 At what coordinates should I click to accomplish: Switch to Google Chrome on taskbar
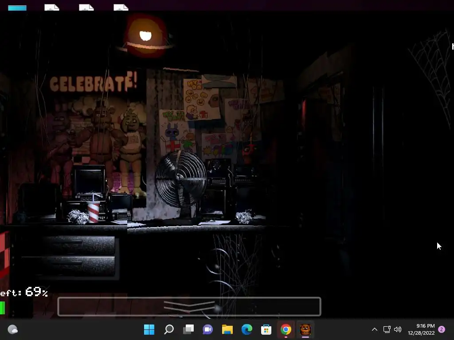point(286,329)
